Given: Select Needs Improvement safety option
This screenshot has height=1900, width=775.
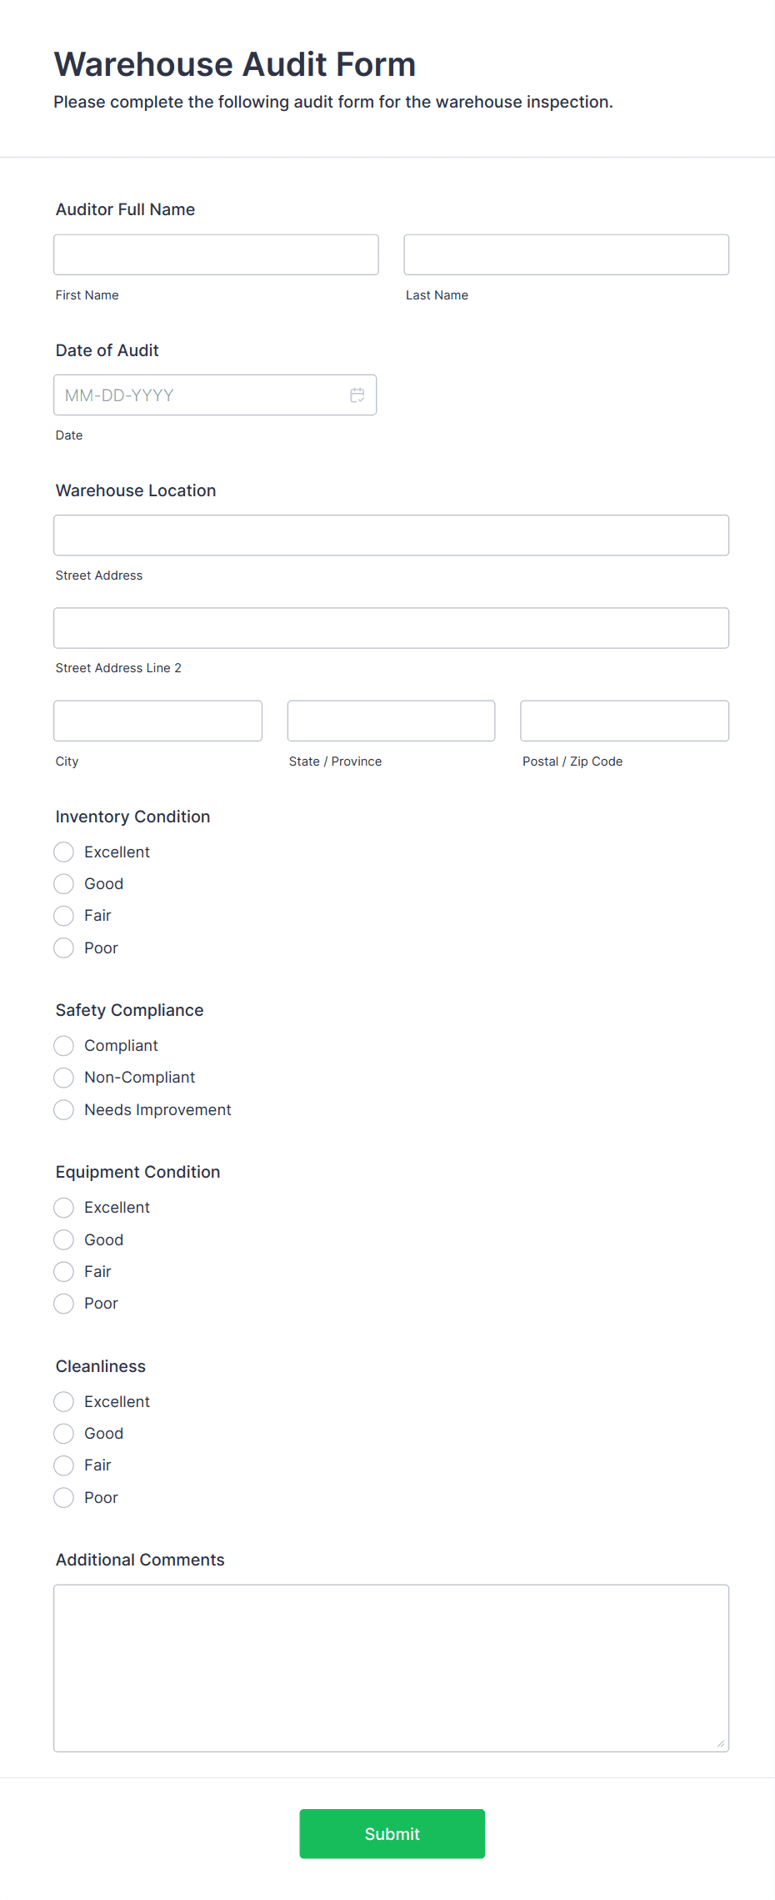Looking at the screenshot, I should tap(64, 1110).
